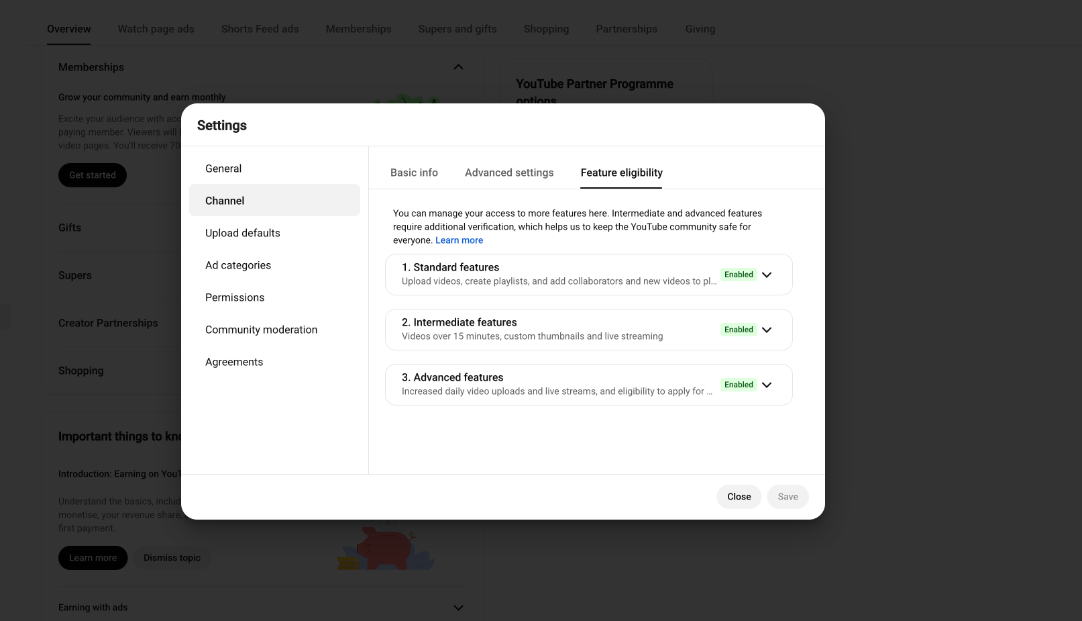The height and width of the screenshot is (621, 1082).
Task: Select the Feature eligibility tab
Action: click(x=622, y=173)
